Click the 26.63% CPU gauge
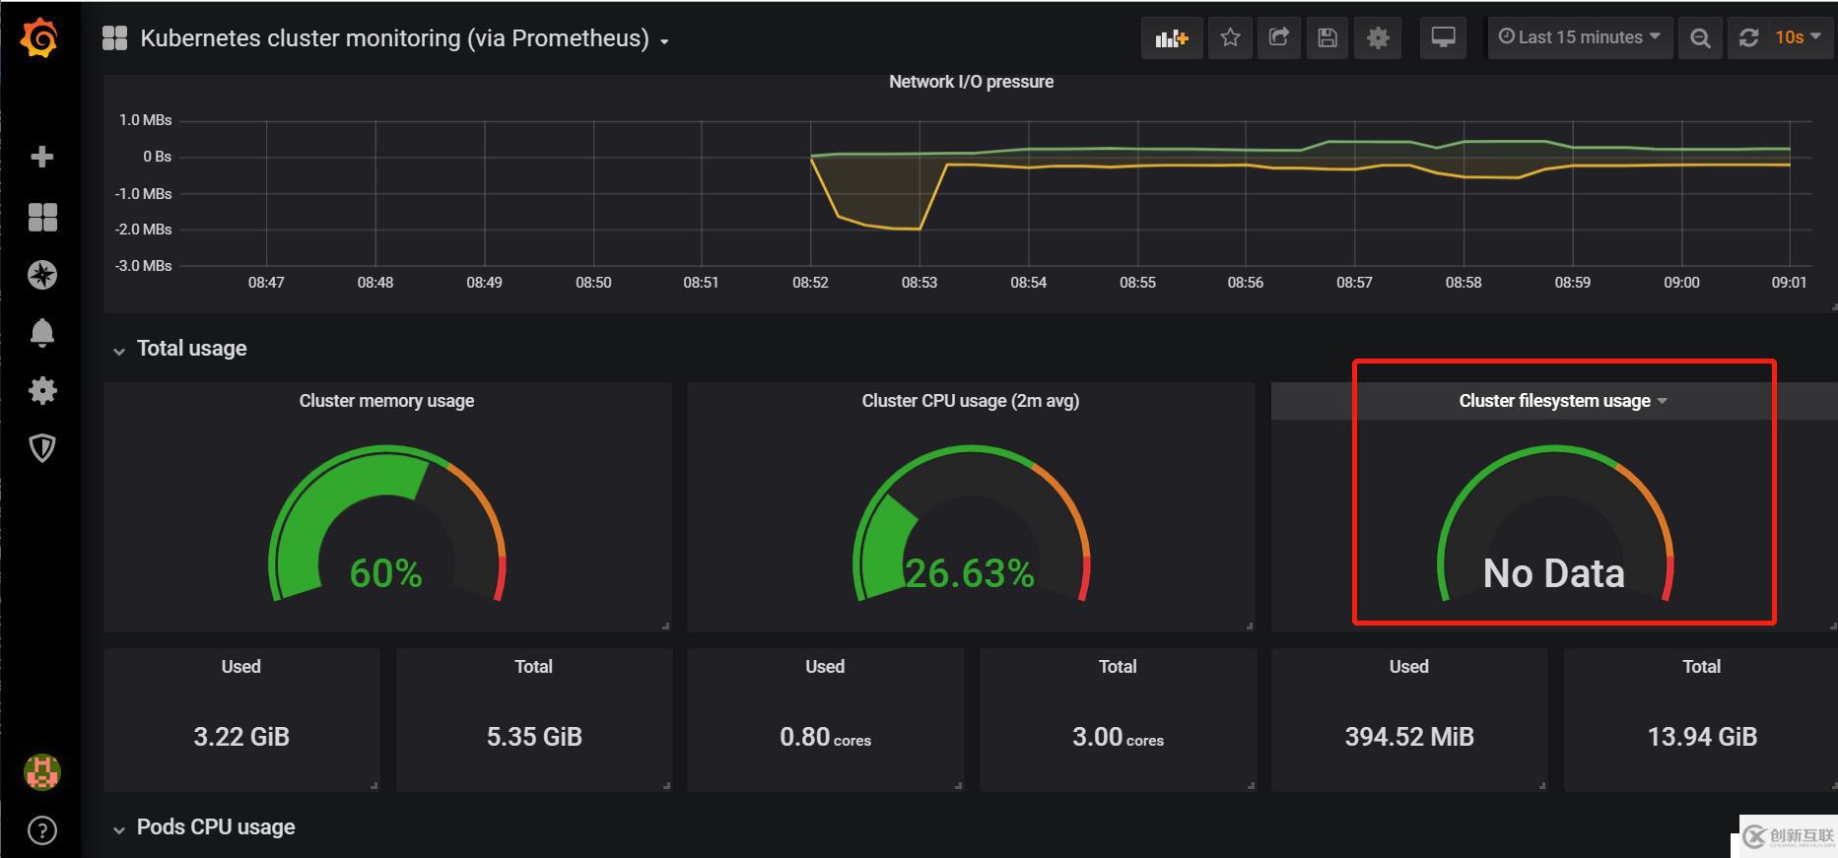Image resolution: width=1838 pixels, height=858 pixels. point(971,524)
